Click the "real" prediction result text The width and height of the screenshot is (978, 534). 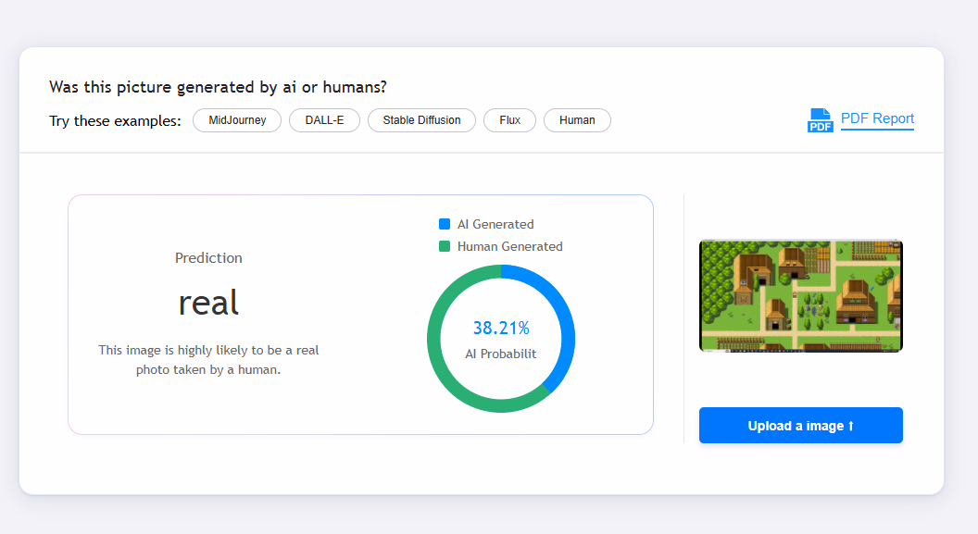[208, 302]
